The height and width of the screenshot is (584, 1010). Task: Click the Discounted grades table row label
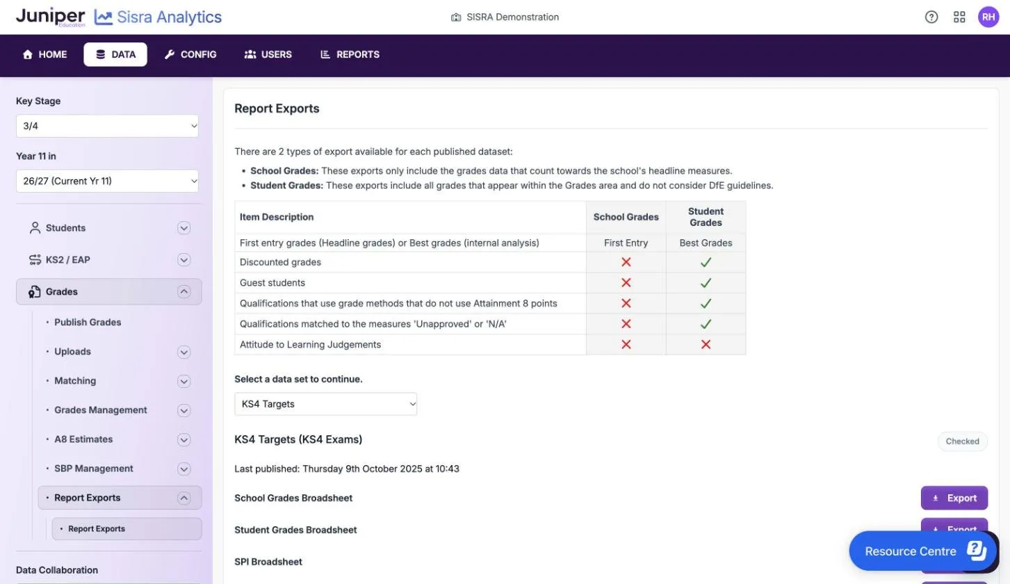pos(280,262)
